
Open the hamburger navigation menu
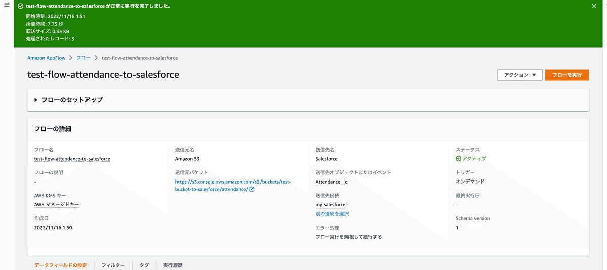pos(7,5)
